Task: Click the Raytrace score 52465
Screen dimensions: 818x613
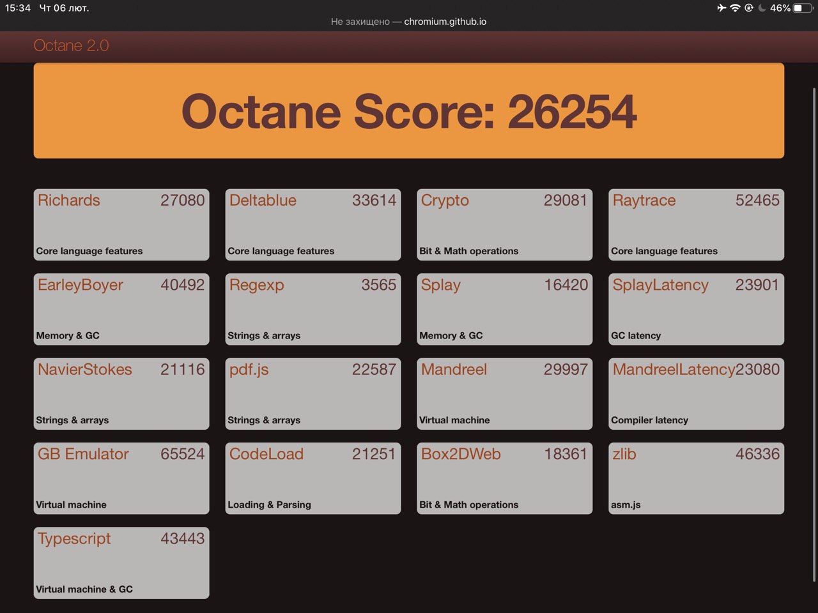Action: click(757, 201)
